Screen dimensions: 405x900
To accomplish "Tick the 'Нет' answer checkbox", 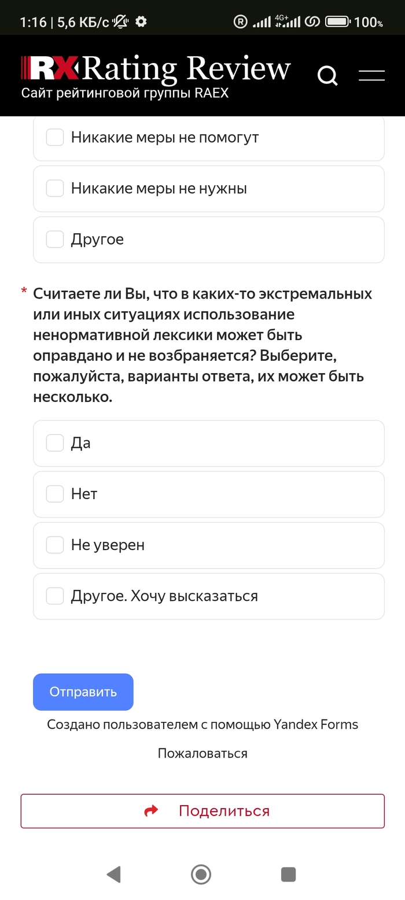I will (55, 494).
